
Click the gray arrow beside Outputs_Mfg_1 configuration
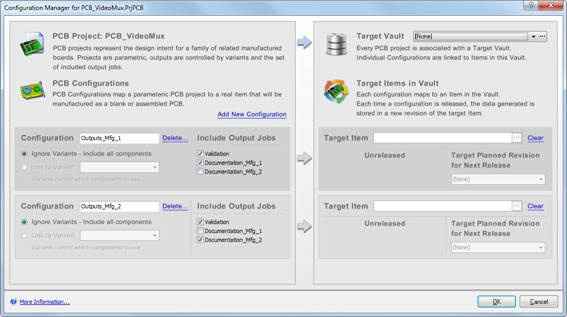(305, 158)
